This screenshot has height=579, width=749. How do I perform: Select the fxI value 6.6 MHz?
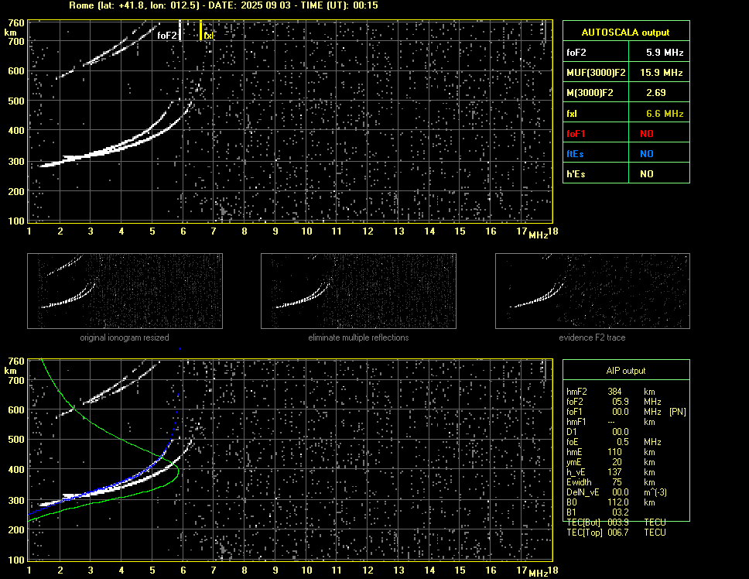click(x=665, y=114)
